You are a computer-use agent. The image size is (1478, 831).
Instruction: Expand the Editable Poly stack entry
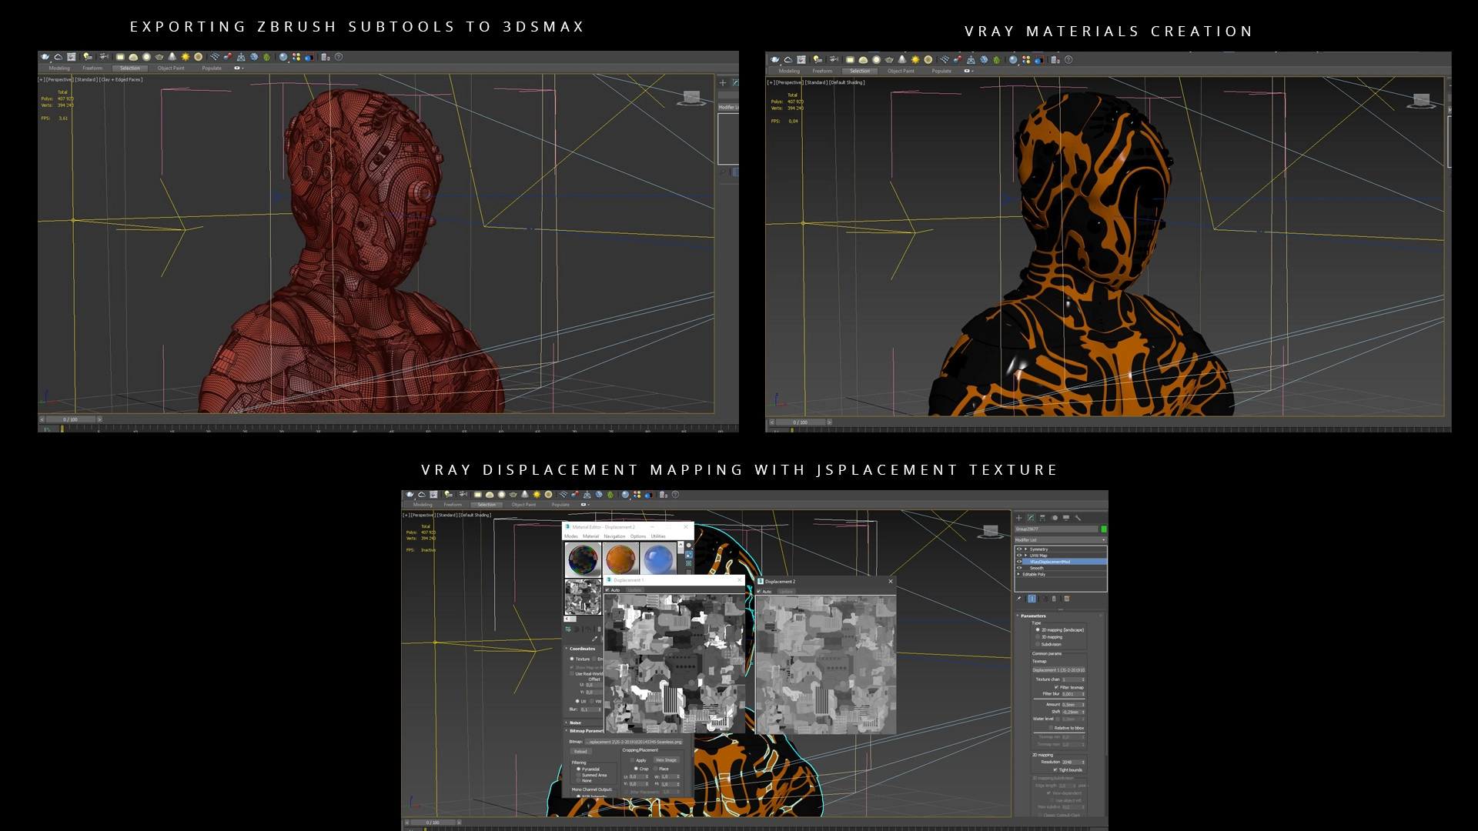point(1018,574)
